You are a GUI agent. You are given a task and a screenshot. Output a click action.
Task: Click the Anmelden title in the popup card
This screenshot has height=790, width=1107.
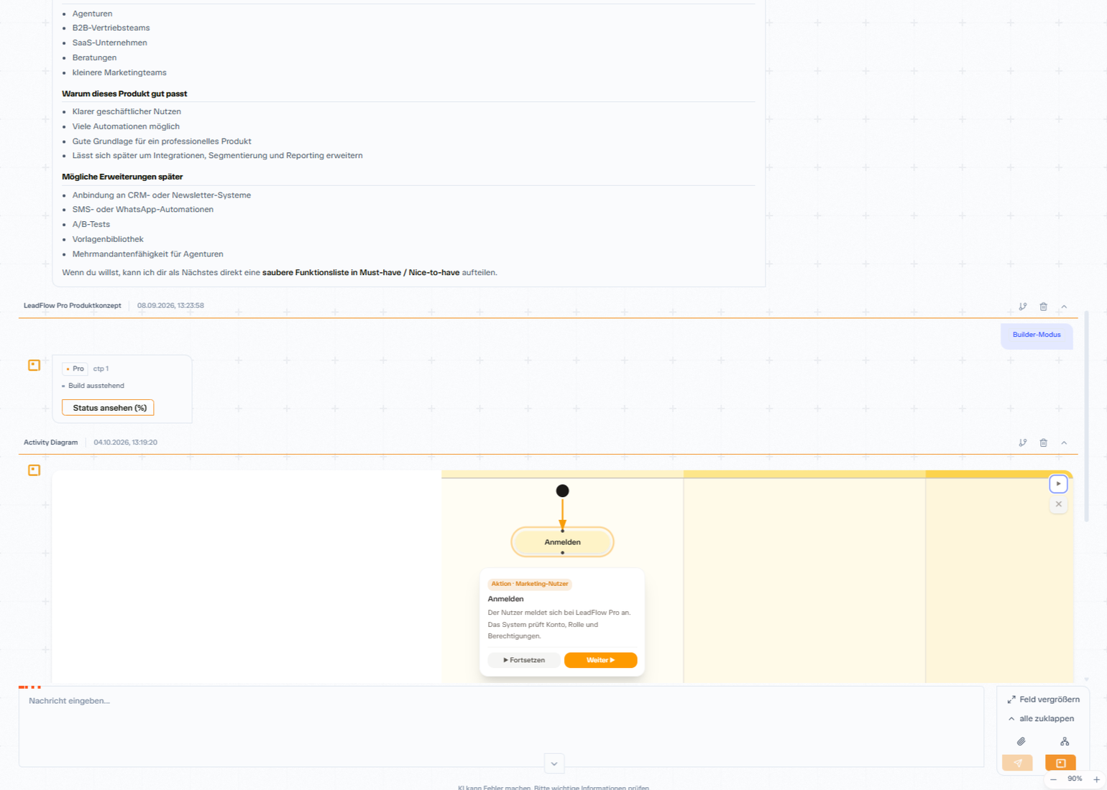(x=505, y=599)
